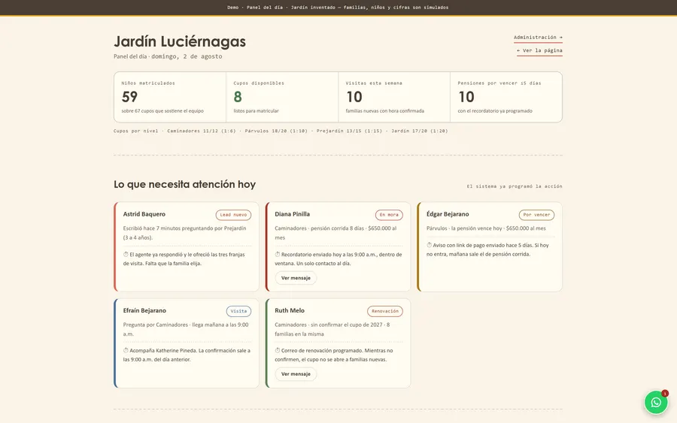Image resolution: width=677 pixels, height=423 pixels.
Task: Open the Administración link
Action: (x=538, y=38)
